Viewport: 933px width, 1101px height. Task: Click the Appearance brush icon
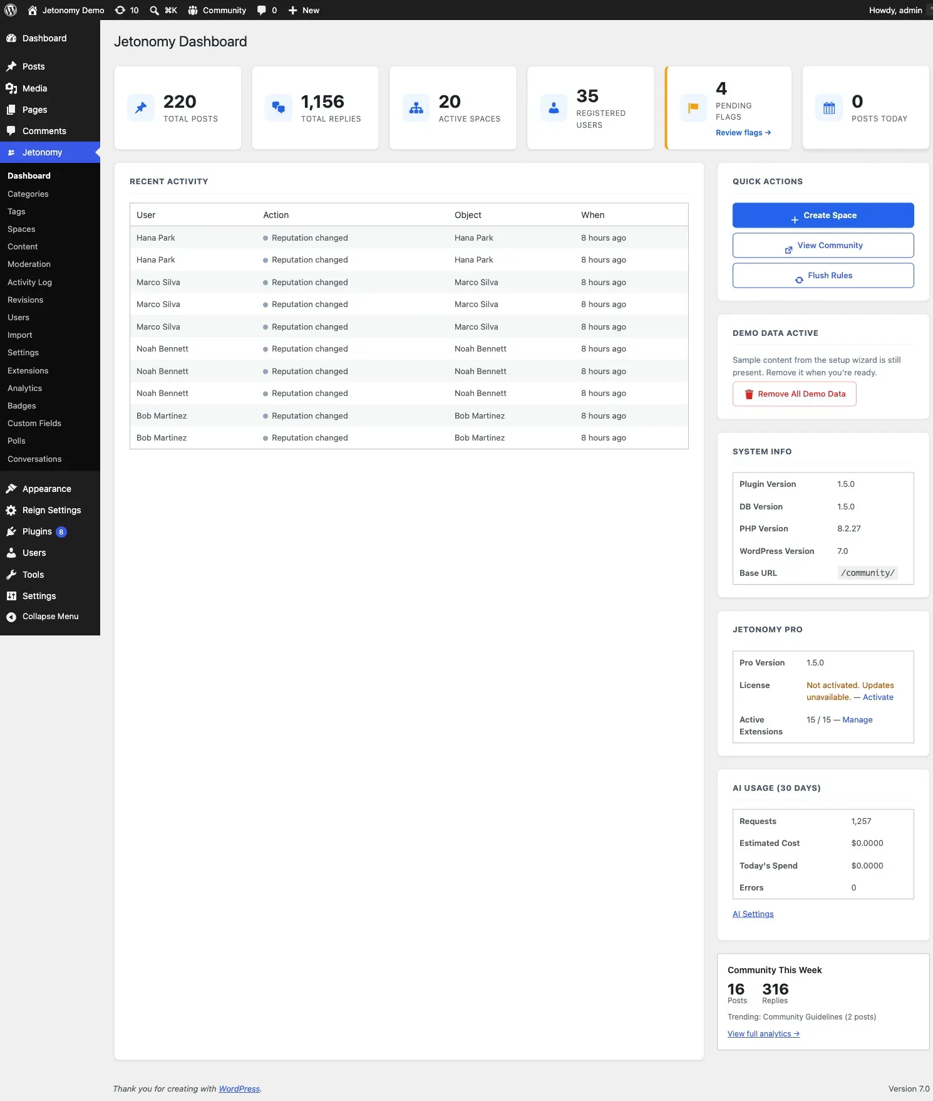[11, 489]
